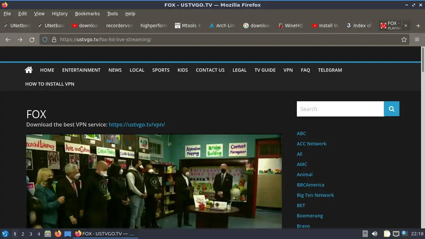Image resolution: width=425 pixels, height=239 pixels.
Task: Switch to the Arch Linux tab
Action: (x=222, y=26)
